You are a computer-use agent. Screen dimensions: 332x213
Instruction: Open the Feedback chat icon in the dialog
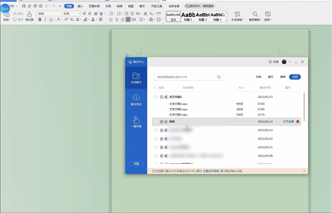pyautogui.click(x=270, y=62)
